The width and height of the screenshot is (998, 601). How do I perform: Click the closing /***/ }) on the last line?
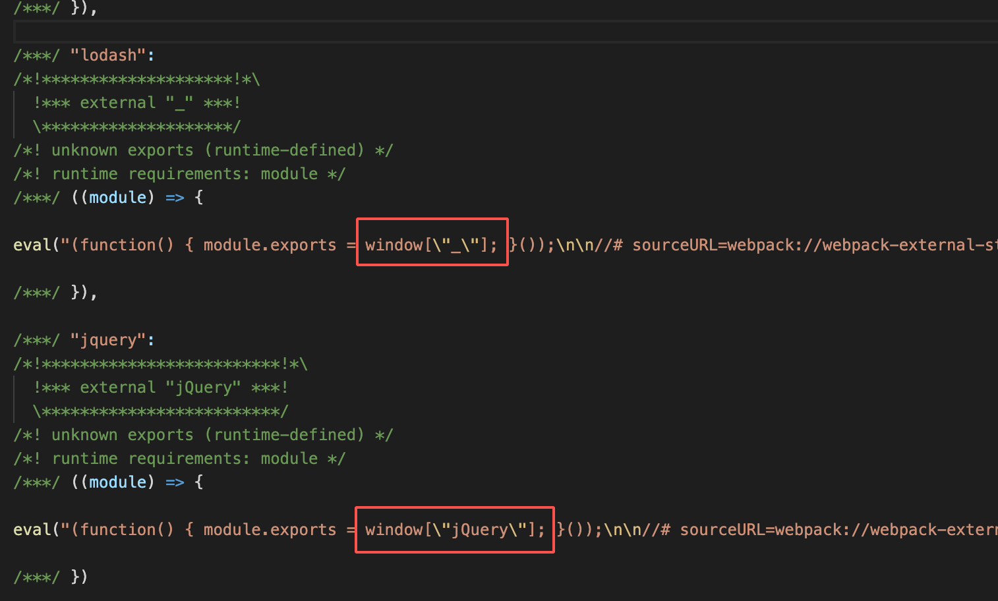(x=51, y=577)
